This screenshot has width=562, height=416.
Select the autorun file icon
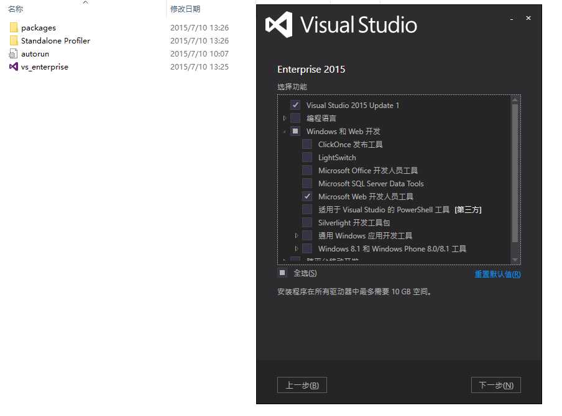(13, 53)
